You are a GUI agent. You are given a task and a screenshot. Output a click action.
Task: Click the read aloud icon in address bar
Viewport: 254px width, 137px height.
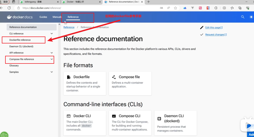[x=168, y=8]
